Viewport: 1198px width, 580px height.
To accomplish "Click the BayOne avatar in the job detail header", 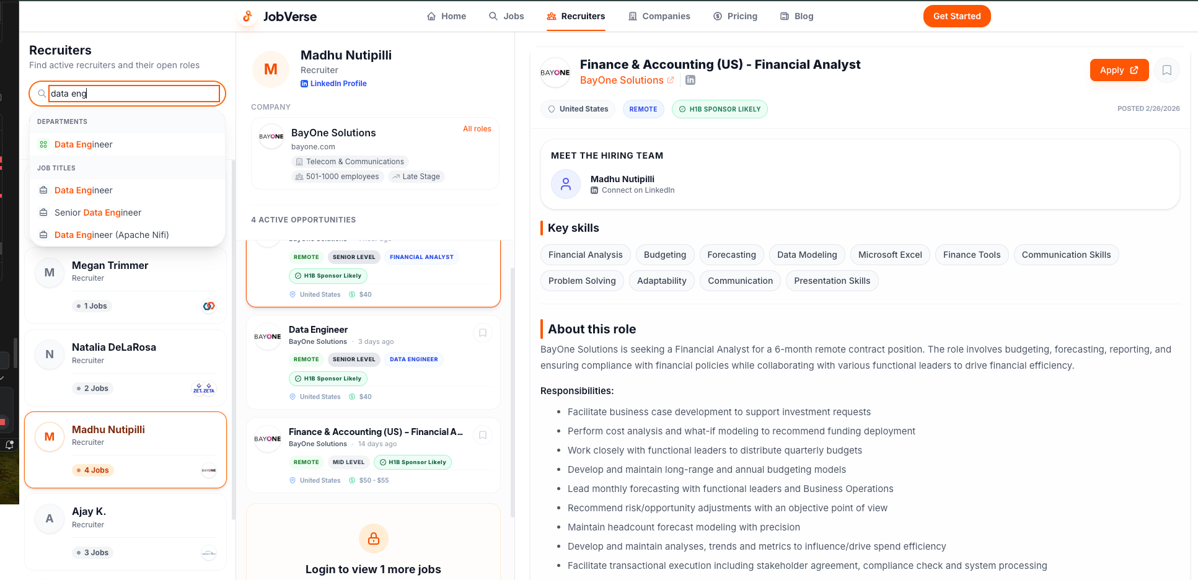I will click(x=555, y=72).
